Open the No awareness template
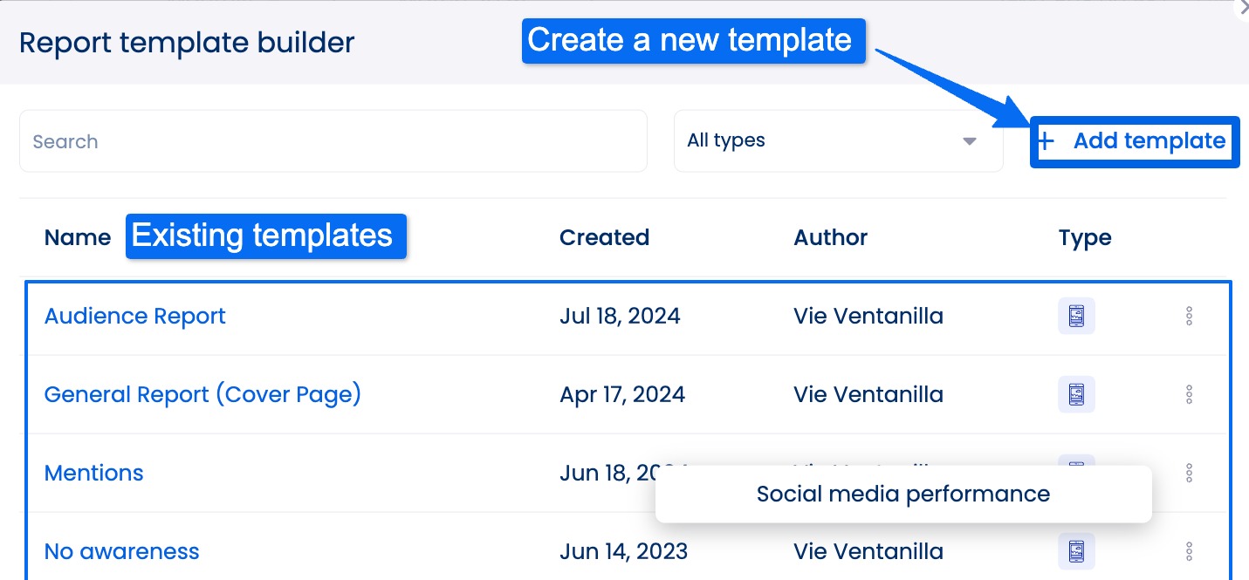This screenshot has width=1249, height=580. 121,551
